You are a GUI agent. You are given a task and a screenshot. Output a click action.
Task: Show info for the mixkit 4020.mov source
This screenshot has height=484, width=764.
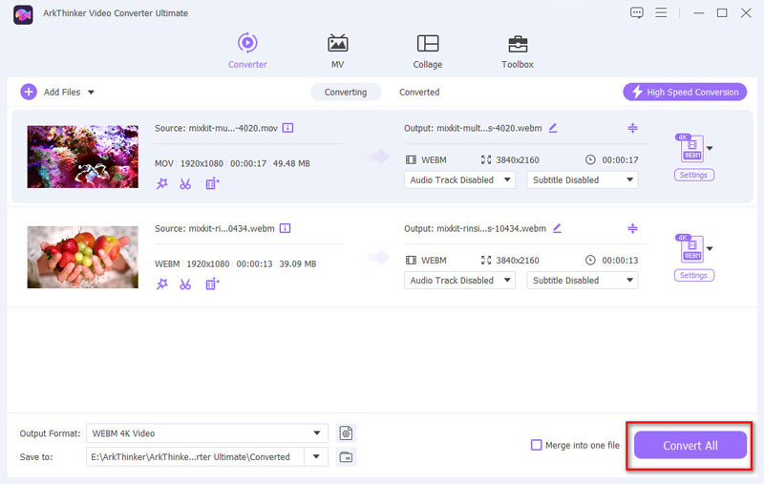click(288, 128)
